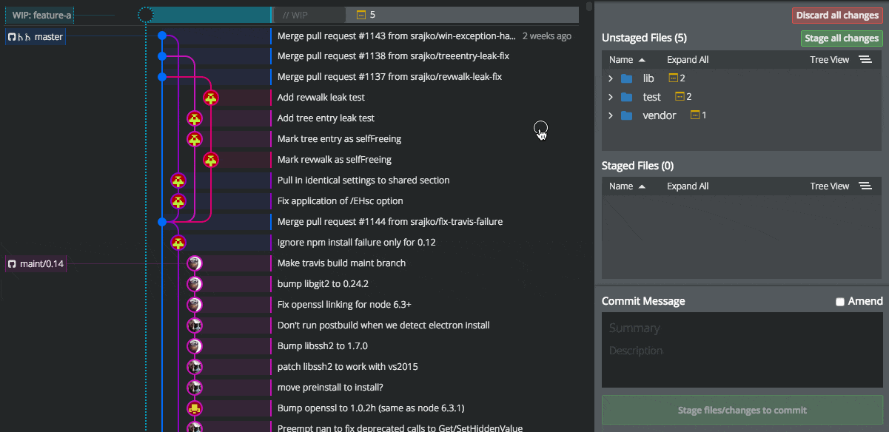Switch Unstaged Files to Tree View
This screenshot has height=432, width=889.
coord(830,60)
